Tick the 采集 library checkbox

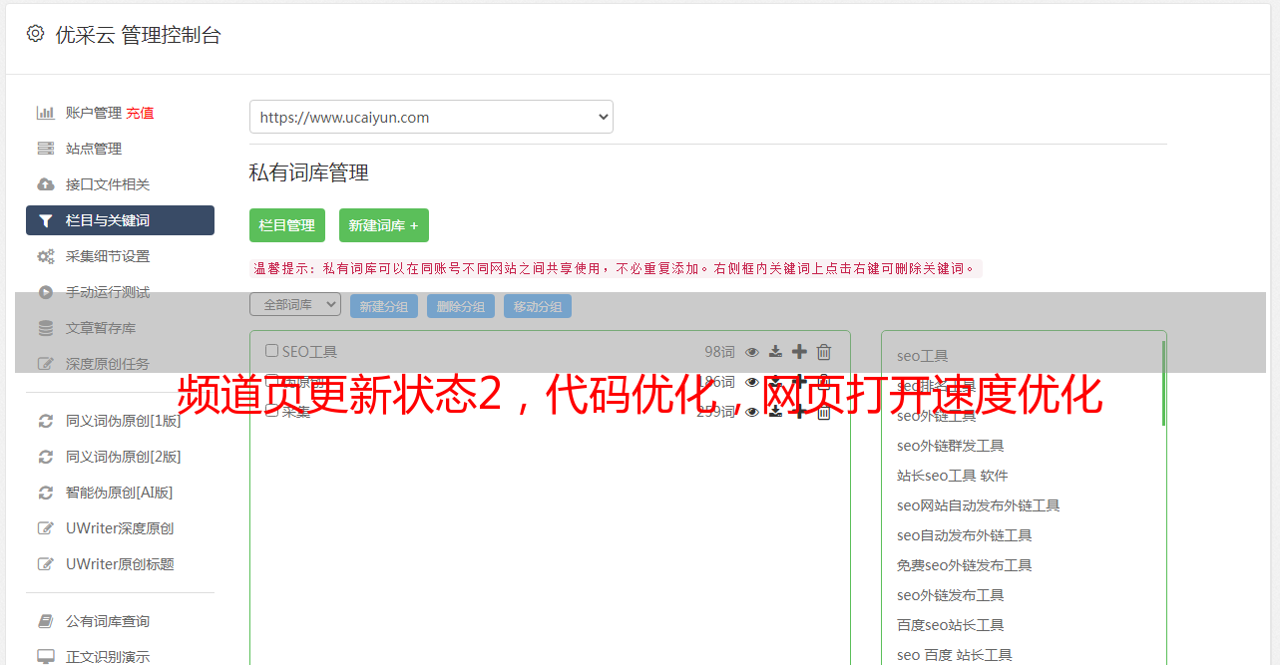pyautogui.click(x=271, y=411)
